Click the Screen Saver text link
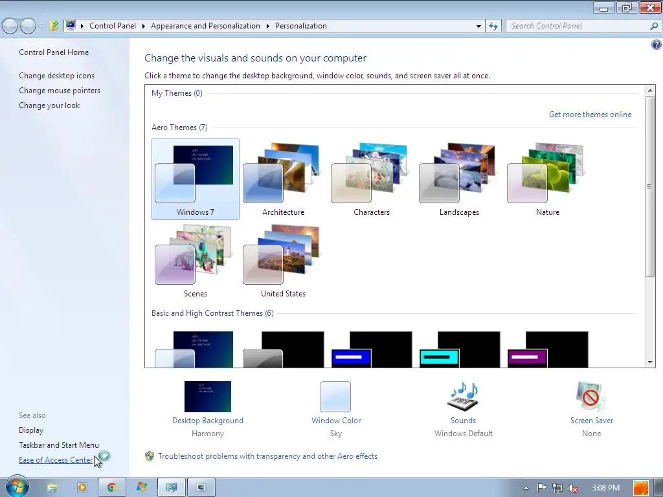This screenshot has width=663, height=497. pos(592,421)
